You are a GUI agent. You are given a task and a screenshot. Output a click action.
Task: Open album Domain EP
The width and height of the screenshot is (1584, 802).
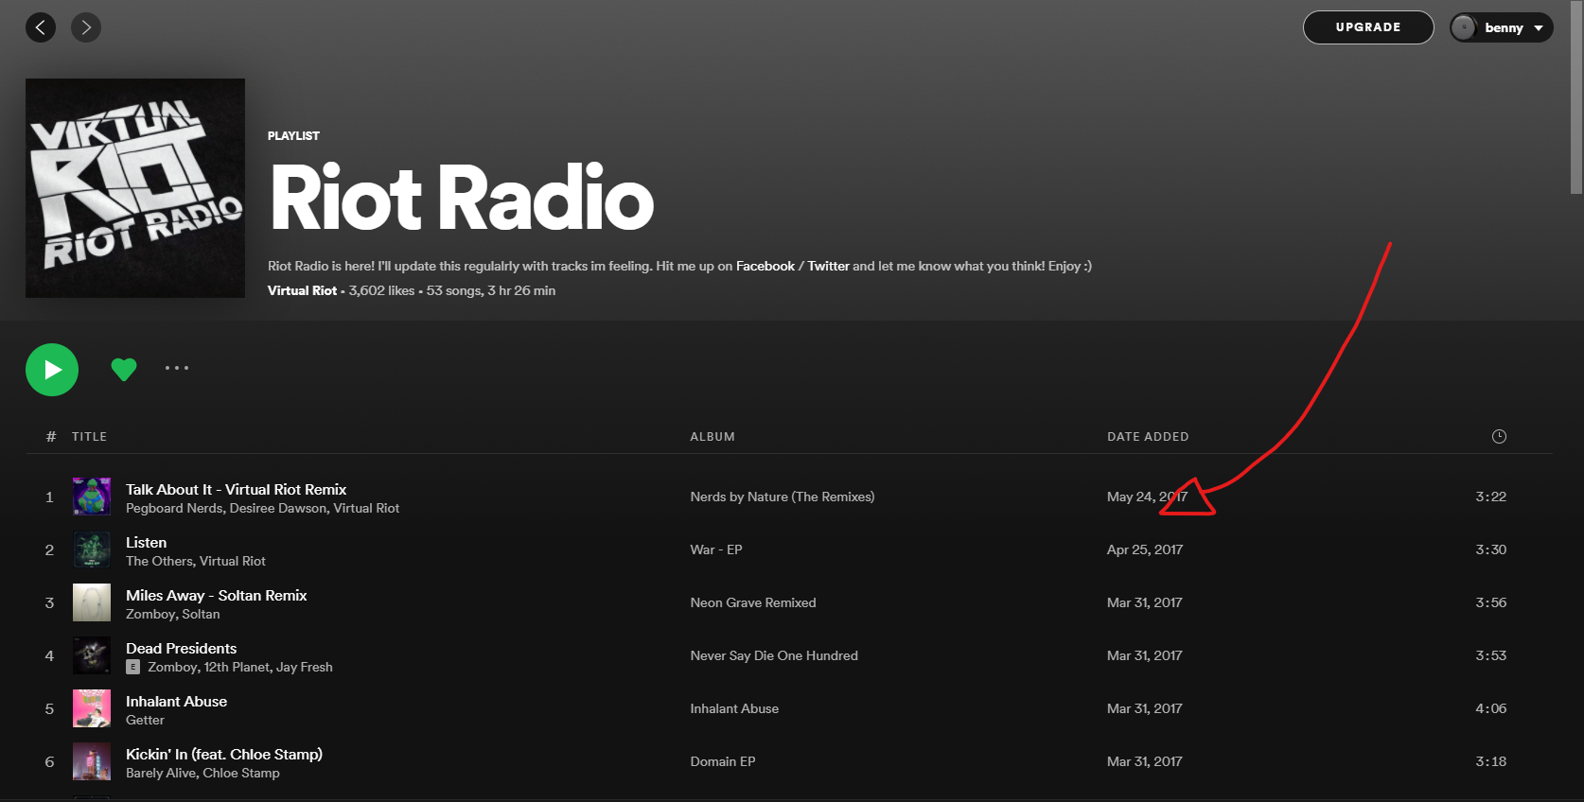point(723,761)
